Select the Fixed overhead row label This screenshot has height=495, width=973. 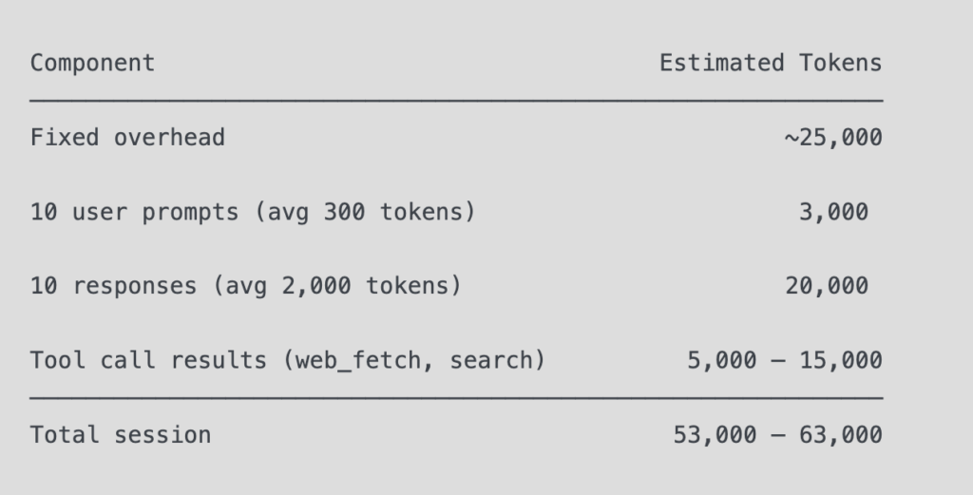pos(127,137)
